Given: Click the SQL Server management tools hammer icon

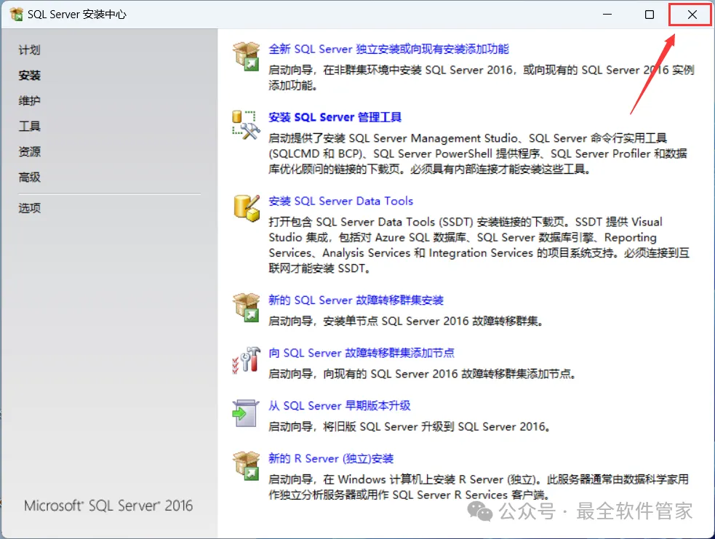Looking at the screenshot, I should click(x=247, y=124).
